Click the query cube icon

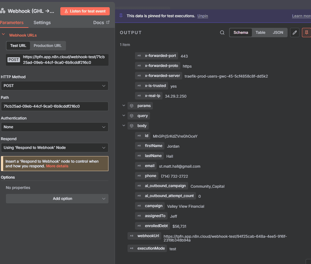[x=132, y=116]
